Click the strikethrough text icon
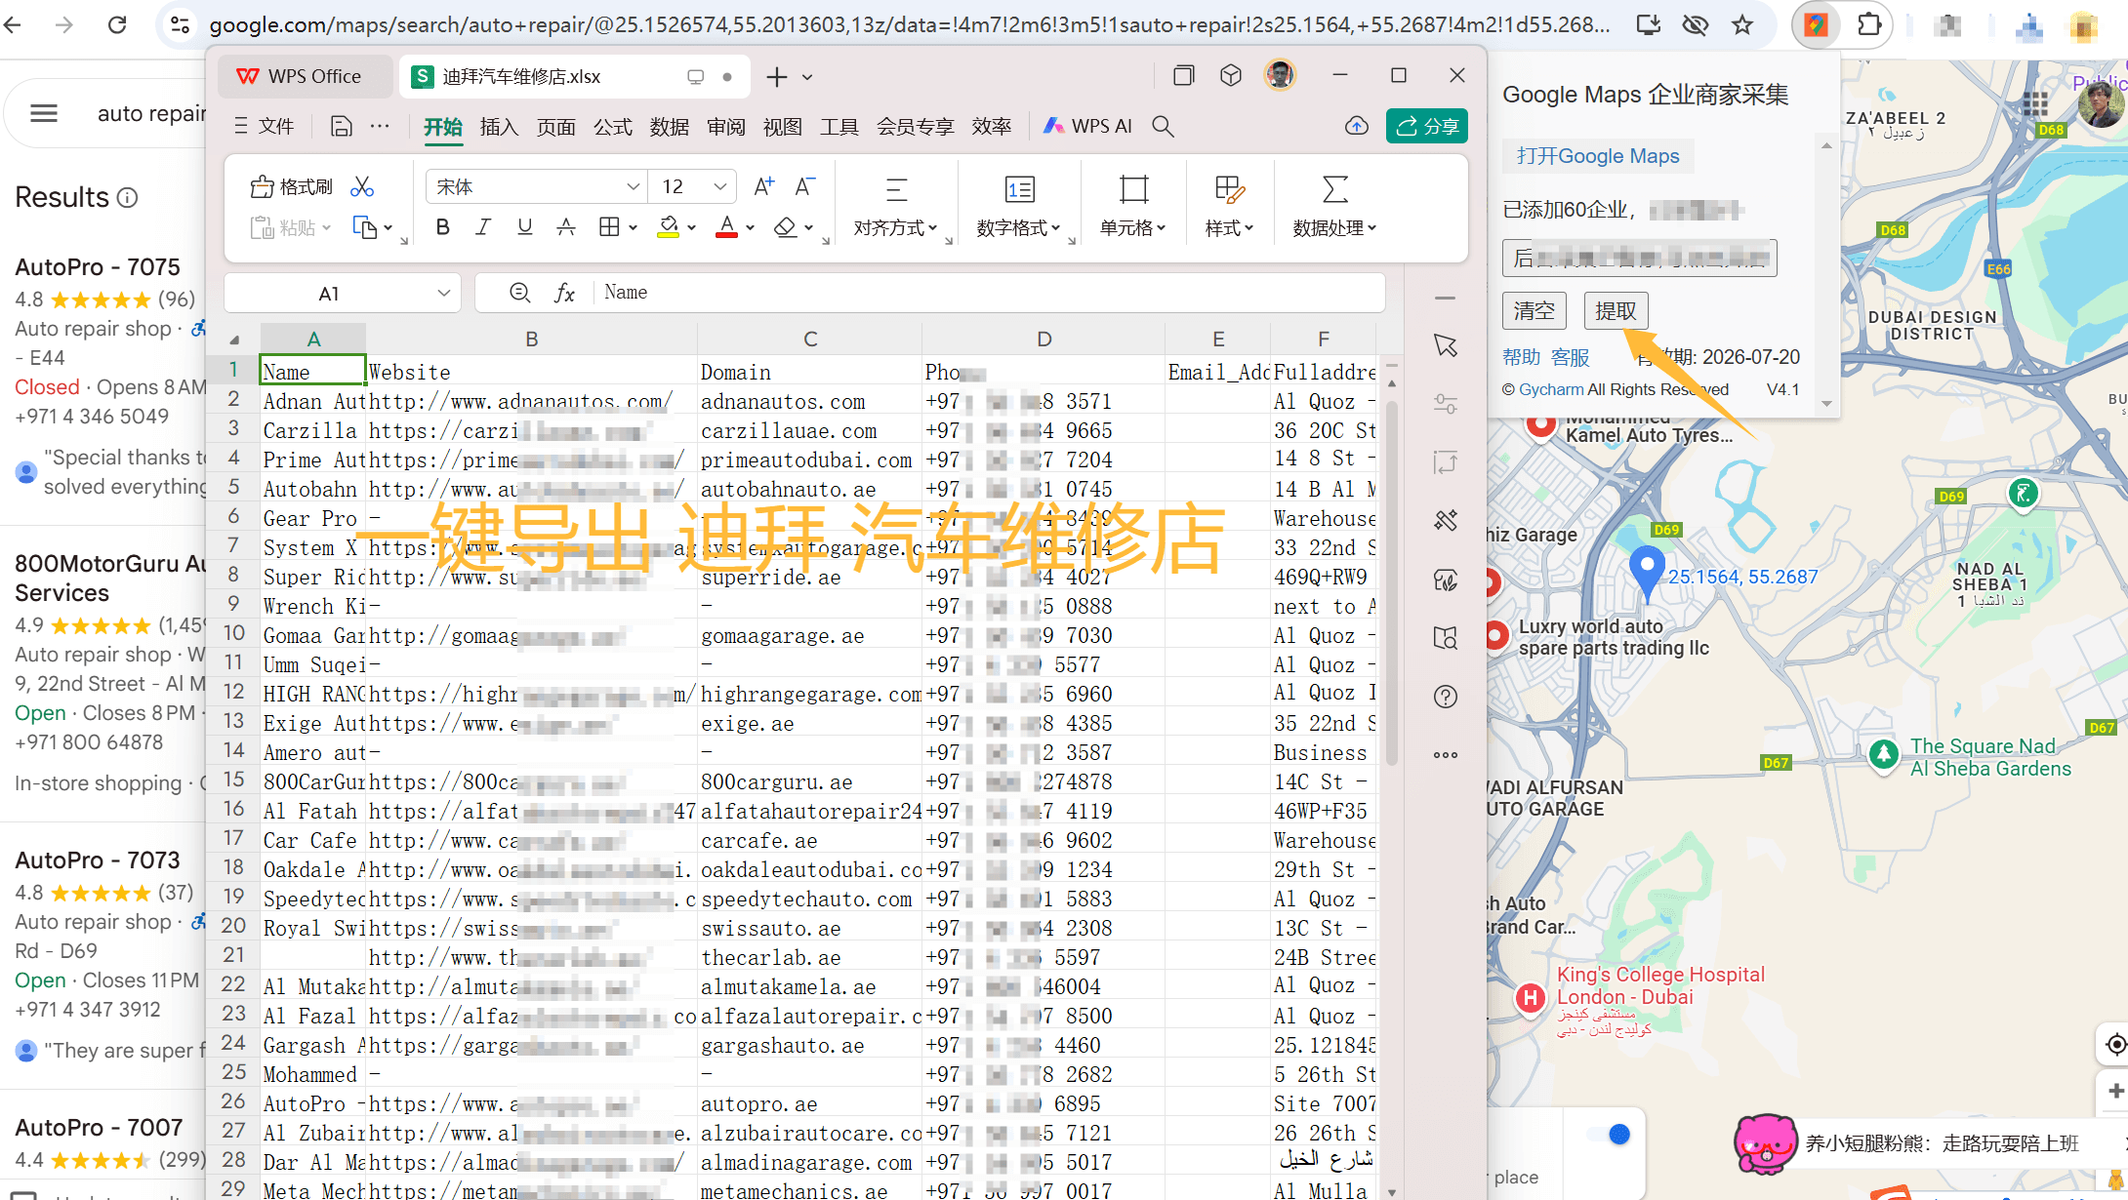The image size is (2128, 1200). coord(566,227)
